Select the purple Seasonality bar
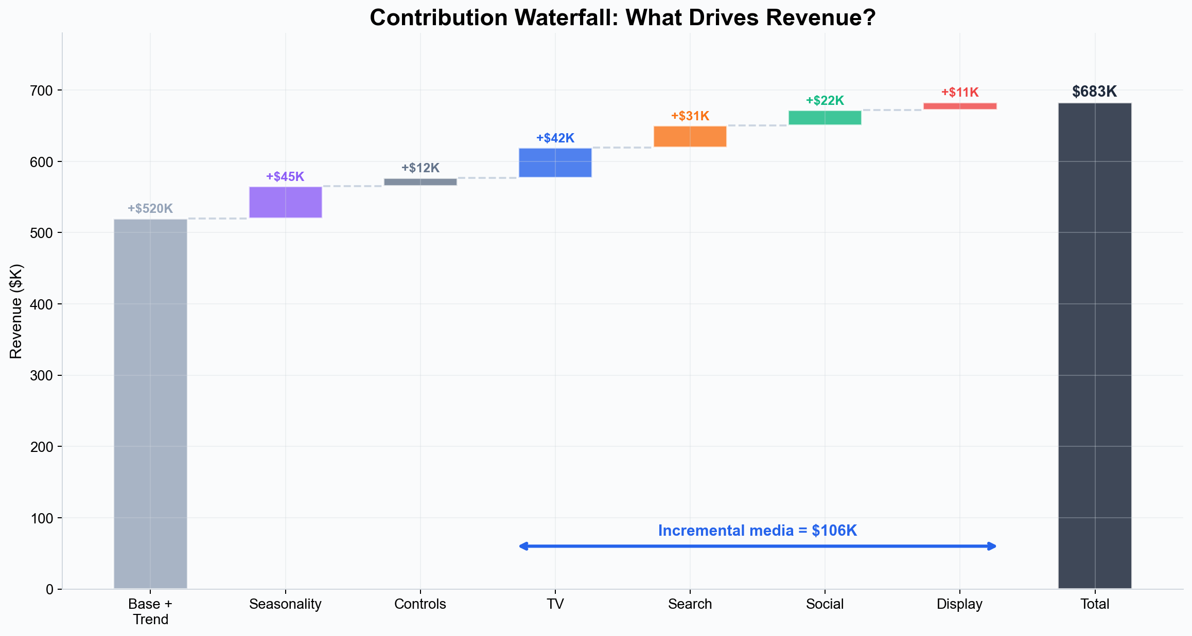This screenshot has width=1192, height=636. click(x=286, y=202)
